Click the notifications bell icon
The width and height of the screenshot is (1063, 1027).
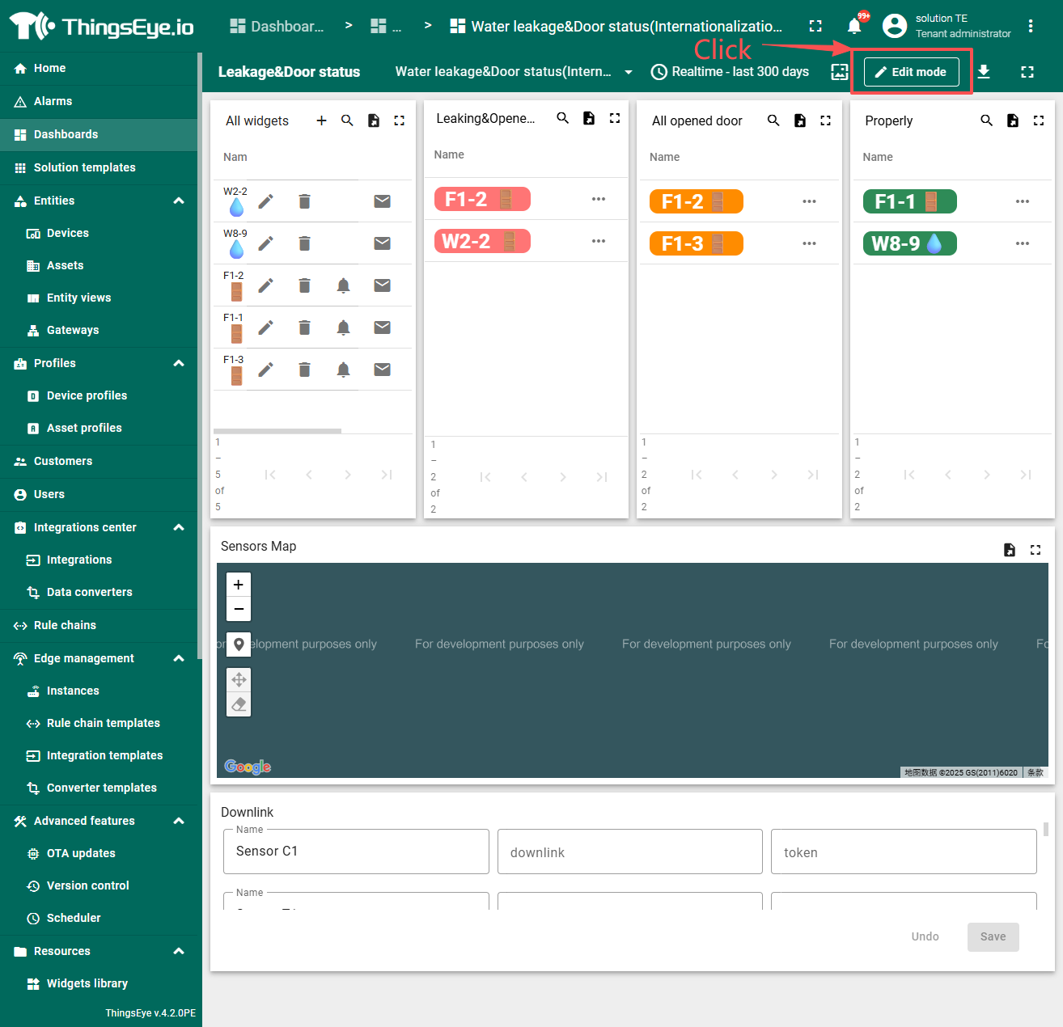854,27
